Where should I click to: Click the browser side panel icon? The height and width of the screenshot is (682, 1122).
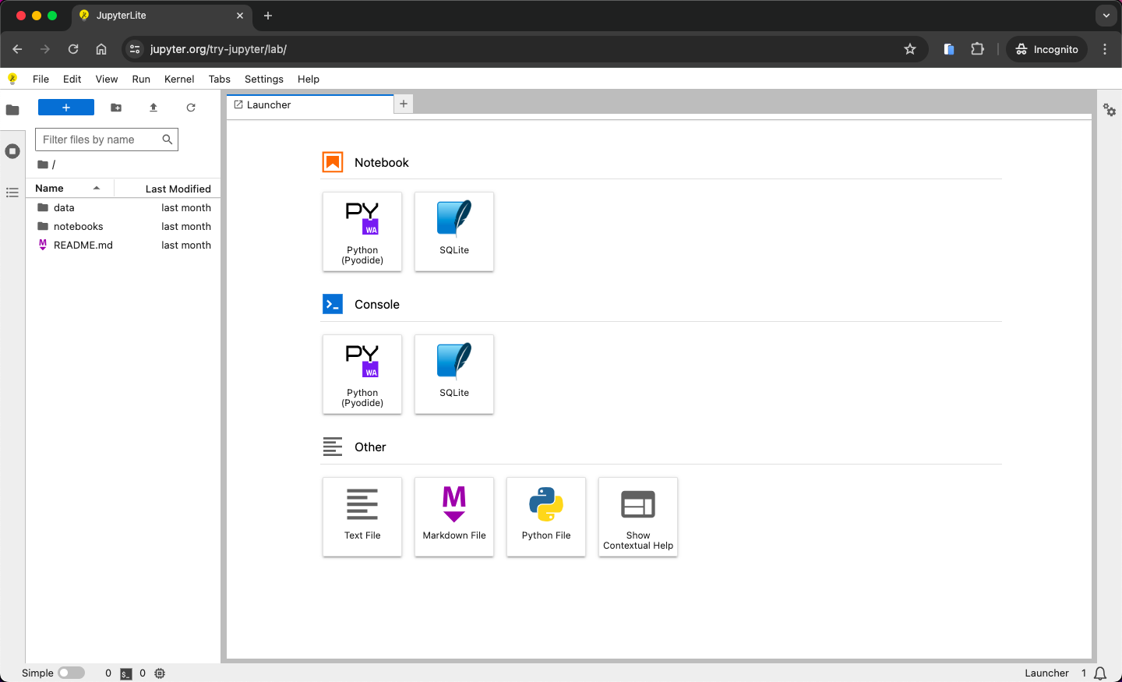[x=949, y=49]
